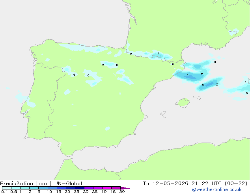The height and width of the screenshot is (193, 250).
Task: Click the precipitation value '4' near Catalonia coast
Action: click(x=188, y=75)
